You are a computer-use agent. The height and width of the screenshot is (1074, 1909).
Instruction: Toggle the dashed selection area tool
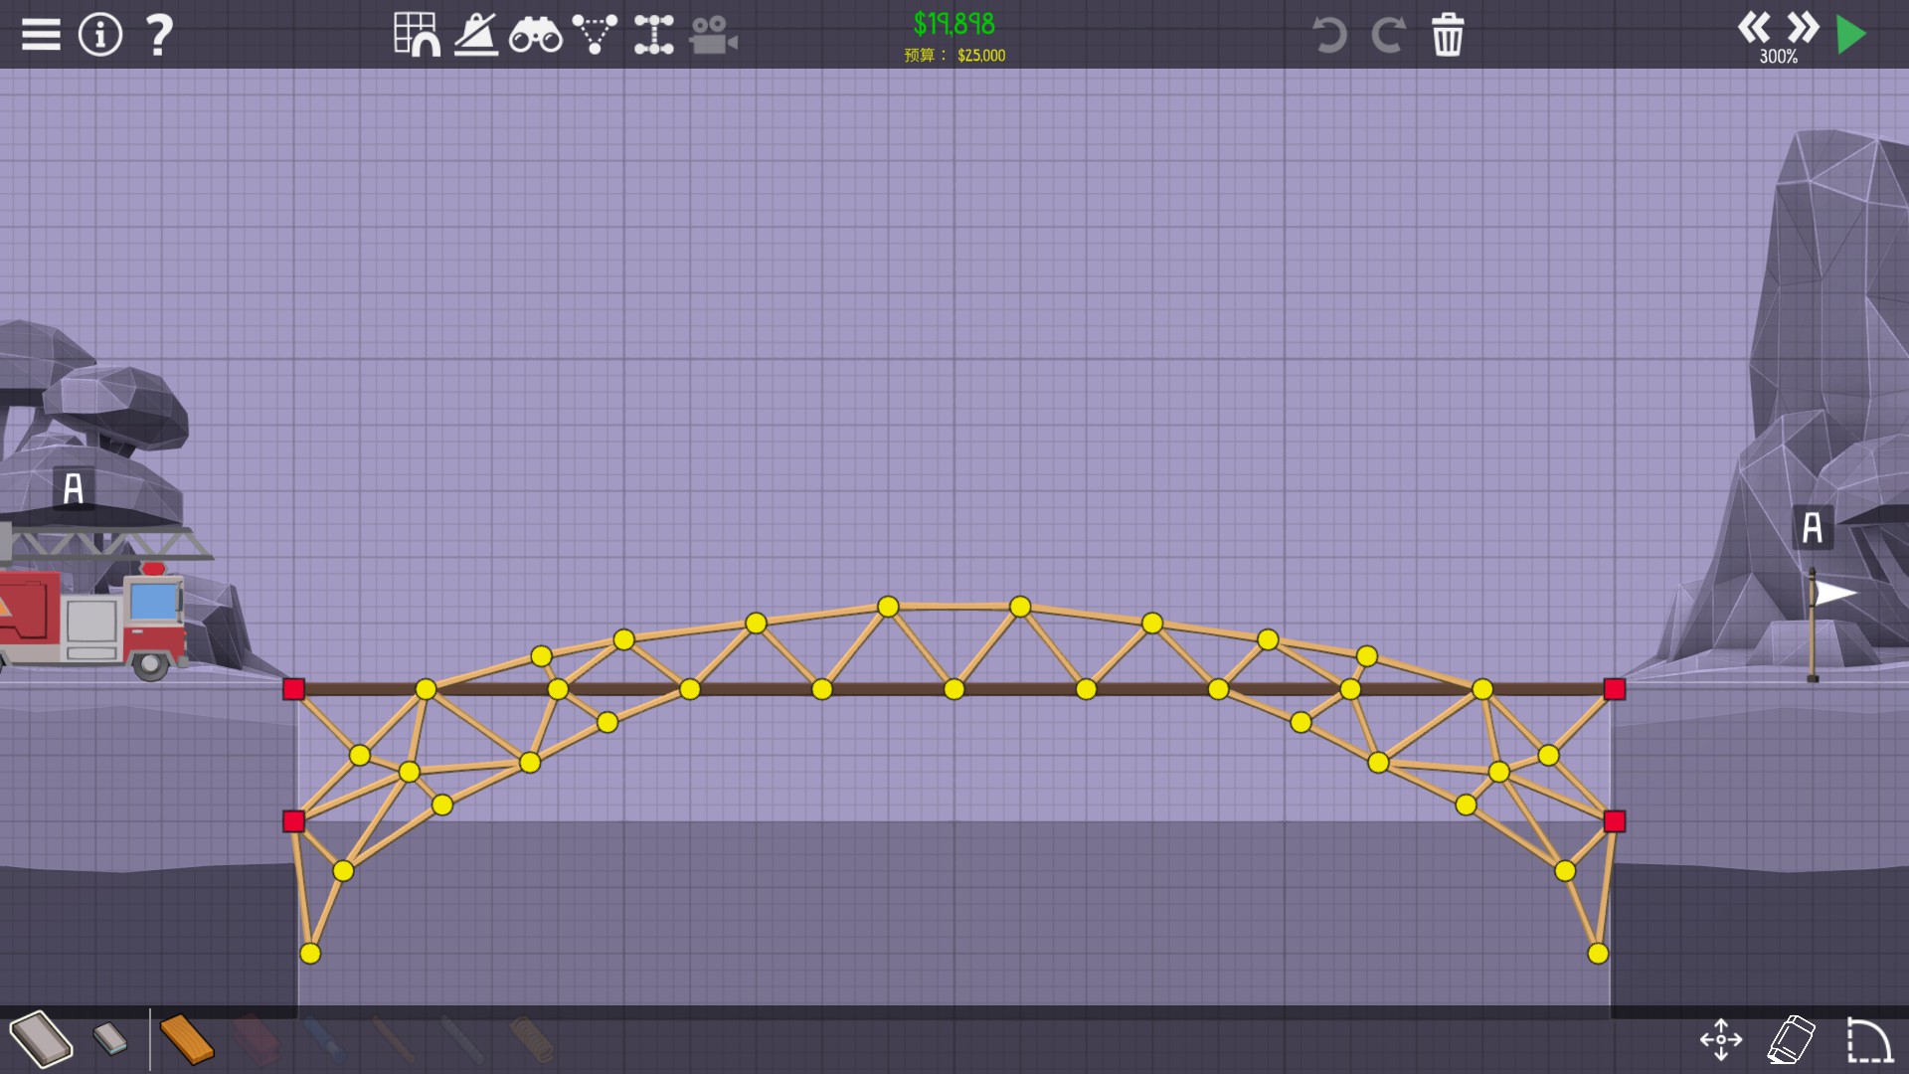coord(1868,1040)
